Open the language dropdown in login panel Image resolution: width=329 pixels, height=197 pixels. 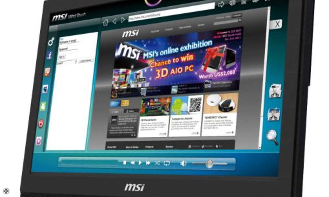click(66, 62)
